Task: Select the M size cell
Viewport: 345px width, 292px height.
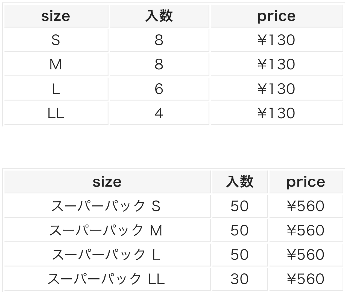Action: [x=56, y=64]
